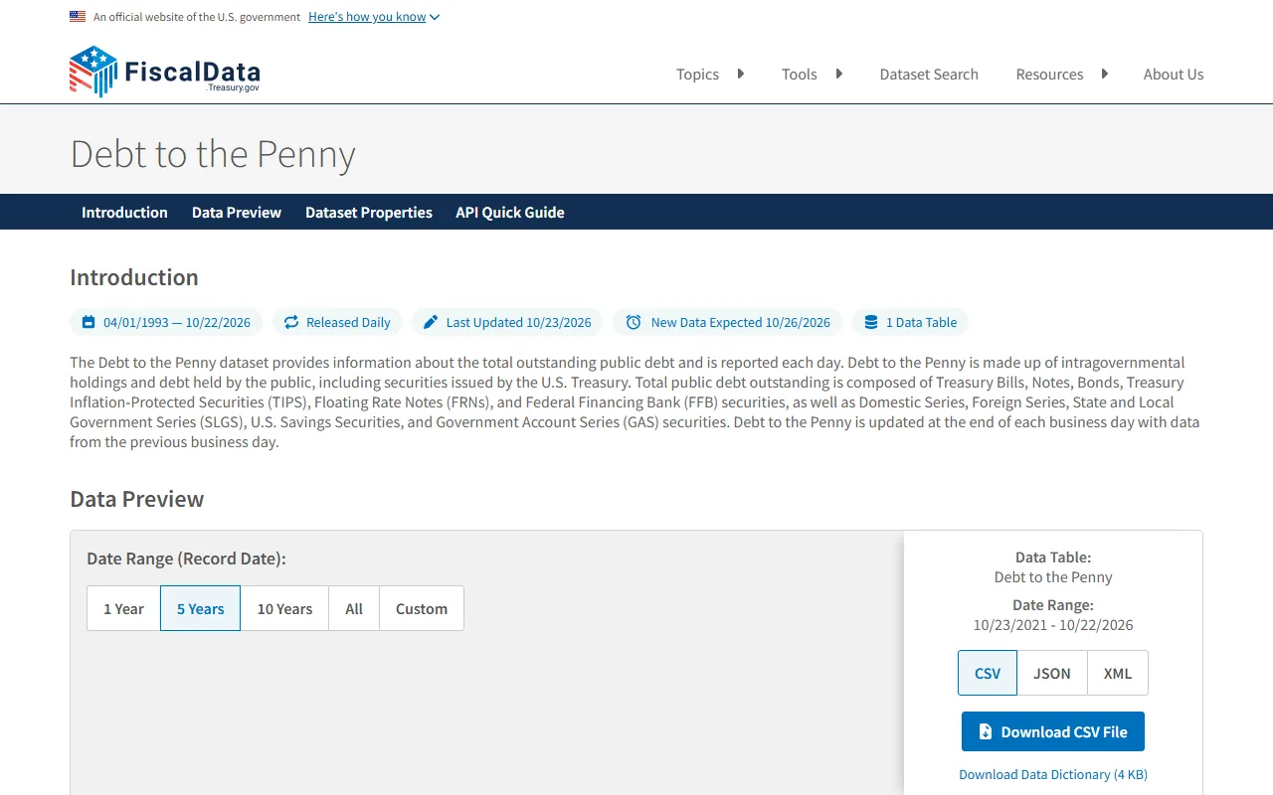Select the 10 Years date range
This screenshot has width=1273, height=795.
[284, 608]
